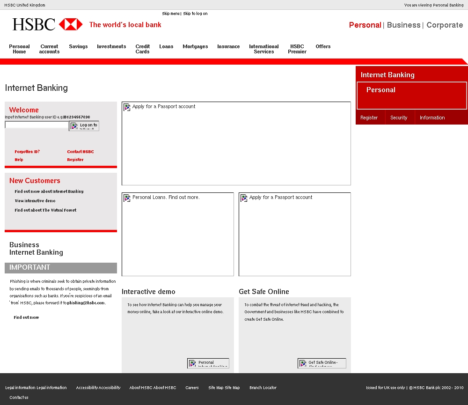
Task: Open Find out about The Virtual Forest
Action: point(45,210)
